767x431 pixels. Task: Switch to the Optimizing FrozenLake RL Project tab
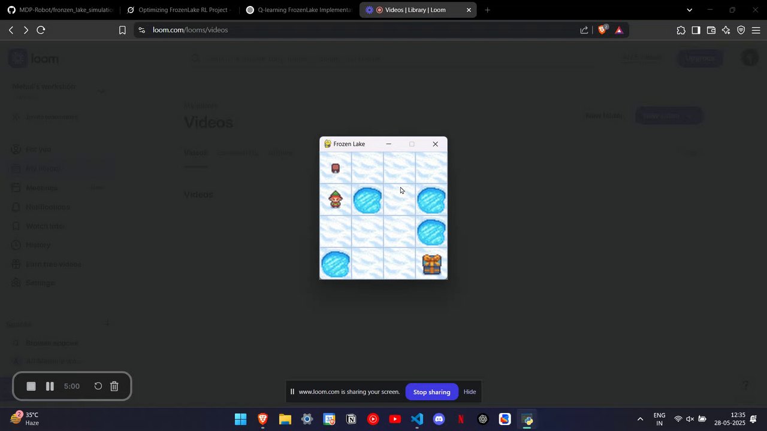(179, 10)
